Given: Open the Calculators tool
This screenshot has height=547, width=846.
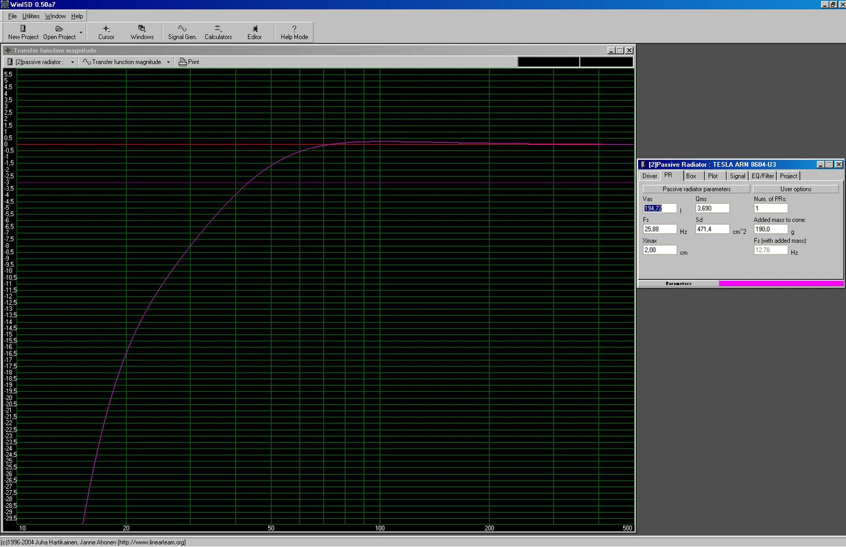Looking at the screenshot, I should (218, 32).
